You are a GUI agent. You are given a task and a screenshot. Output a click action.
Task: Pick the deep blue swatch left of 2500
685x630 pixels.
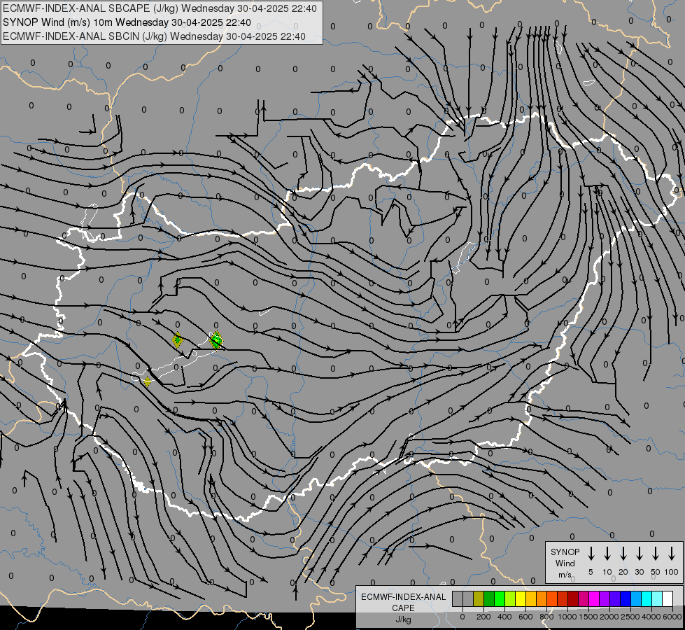(x=626, y=599)
